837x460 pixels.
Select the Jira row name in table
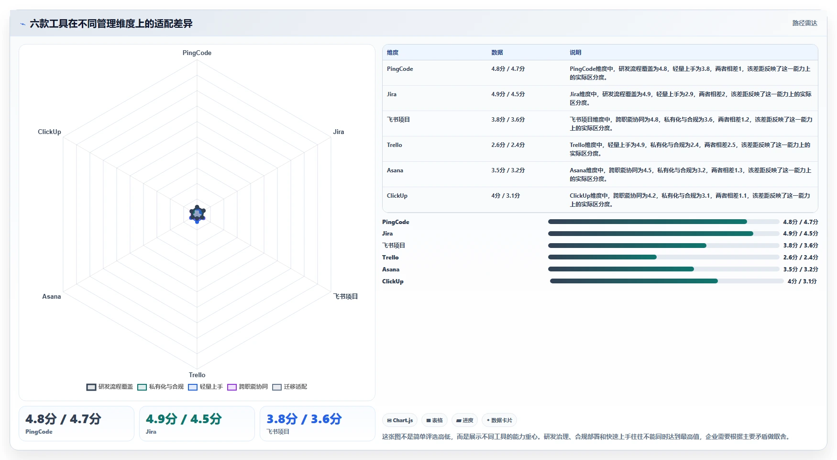point(392,94)
